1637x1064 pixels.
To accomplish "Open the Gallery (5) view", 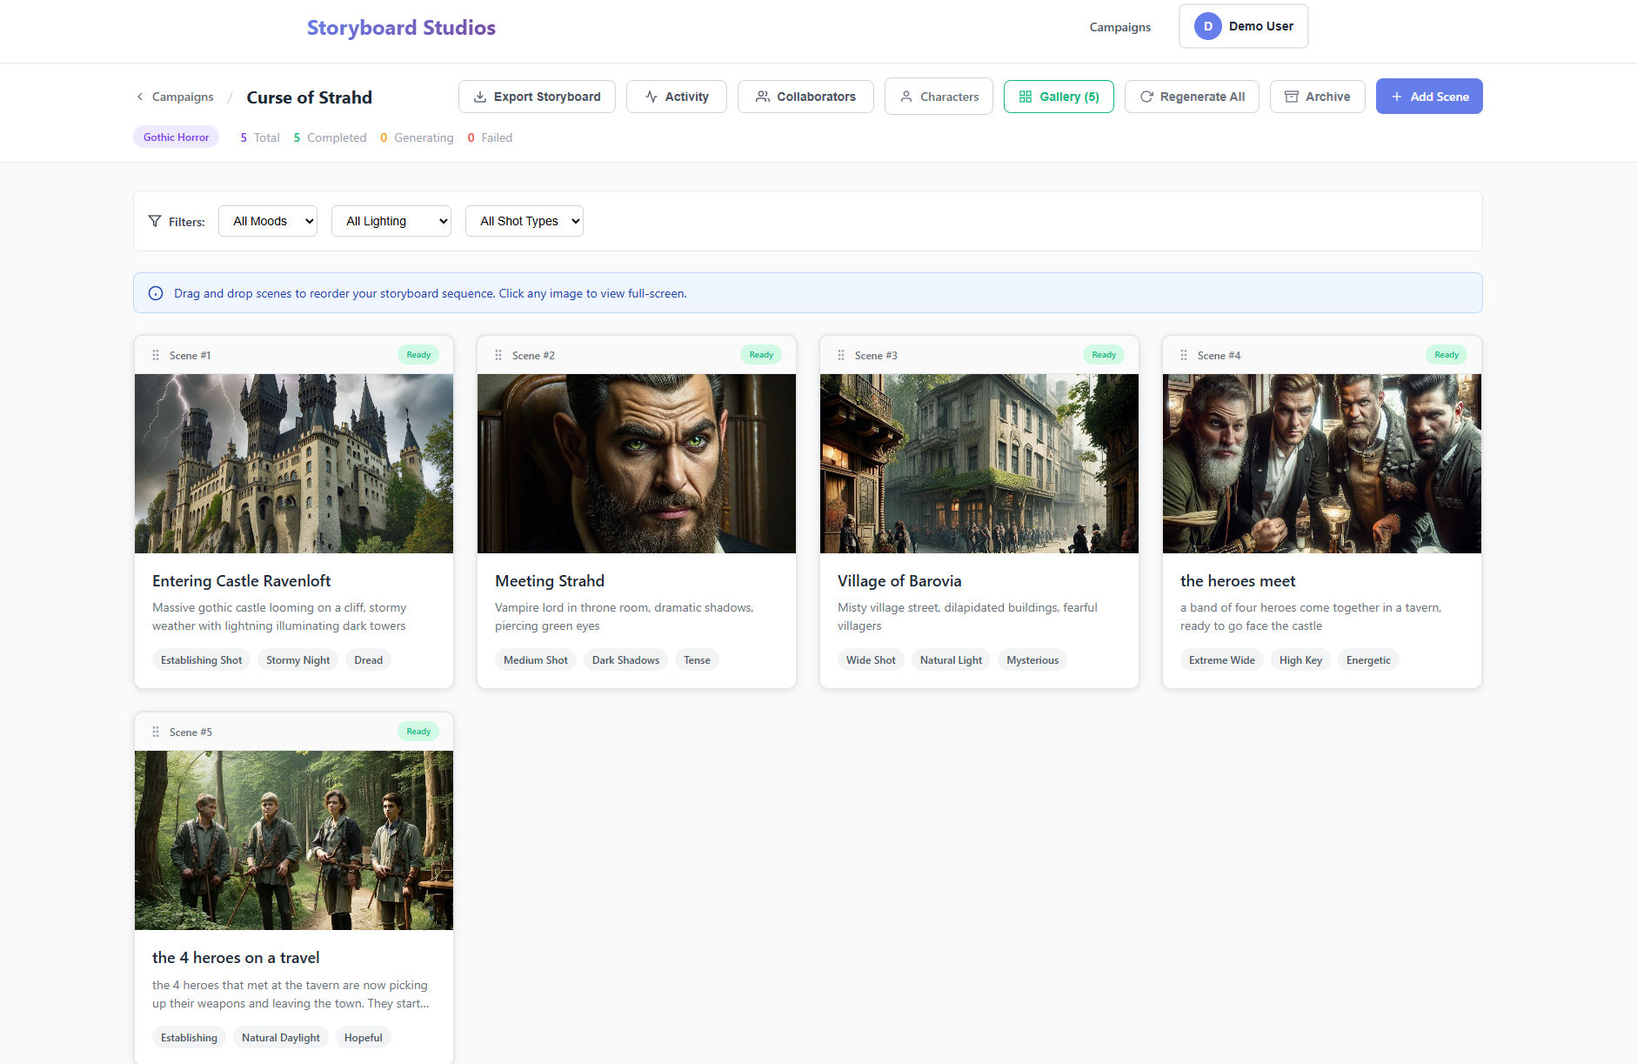I will 1059,97.
